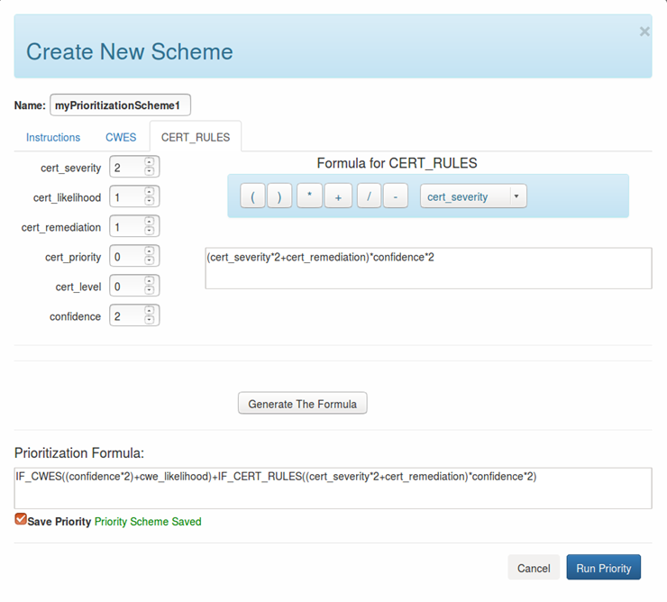The height and width of the screenshot is (602, 667).
Task: Increase the confidence weight stepper
Action: click(149, 311)
